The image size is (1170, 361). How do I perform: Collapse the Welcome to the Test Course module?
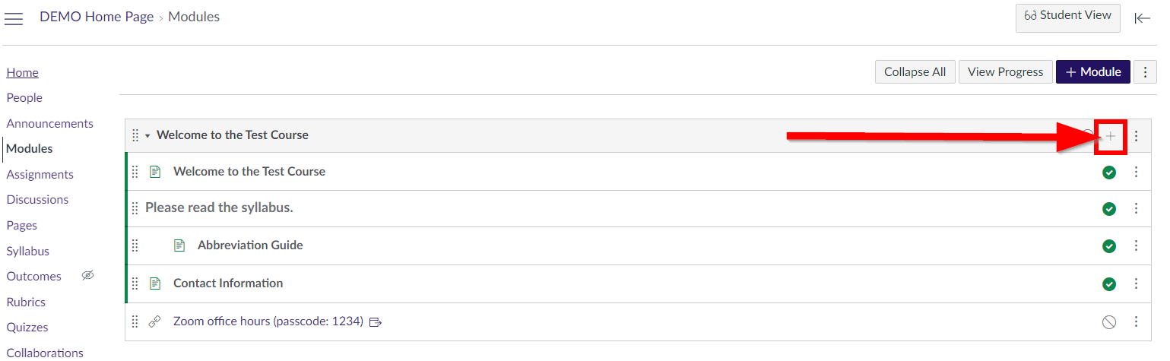147,136
